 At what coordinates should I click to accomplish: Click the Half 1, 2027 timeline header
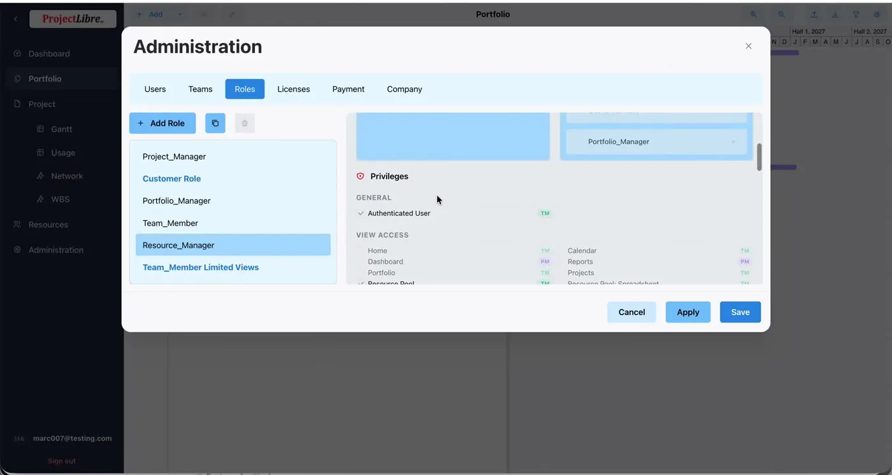809,31
